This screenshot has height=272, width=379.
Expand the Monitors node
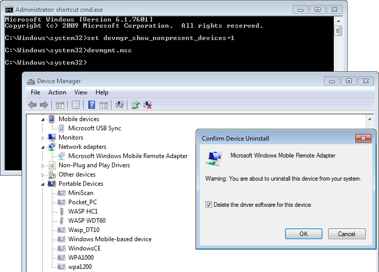coord(43,138)
